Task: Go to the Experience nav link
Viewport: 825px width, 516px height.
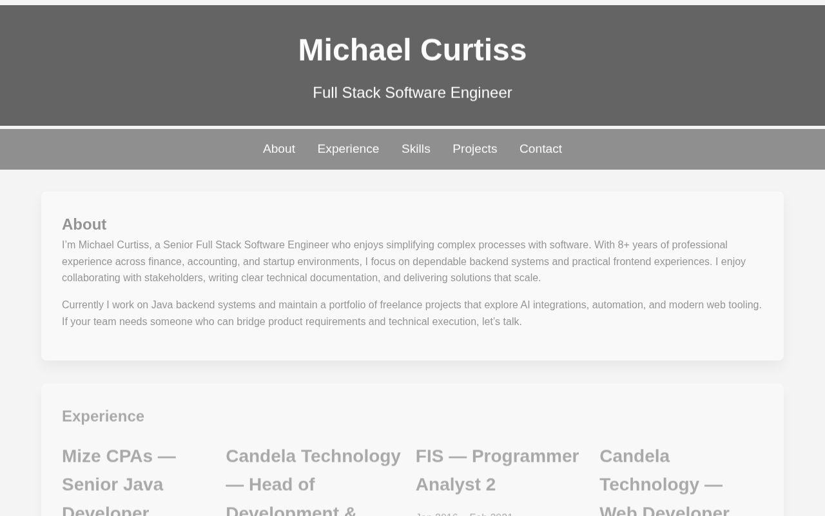Action: click(348, 149)
